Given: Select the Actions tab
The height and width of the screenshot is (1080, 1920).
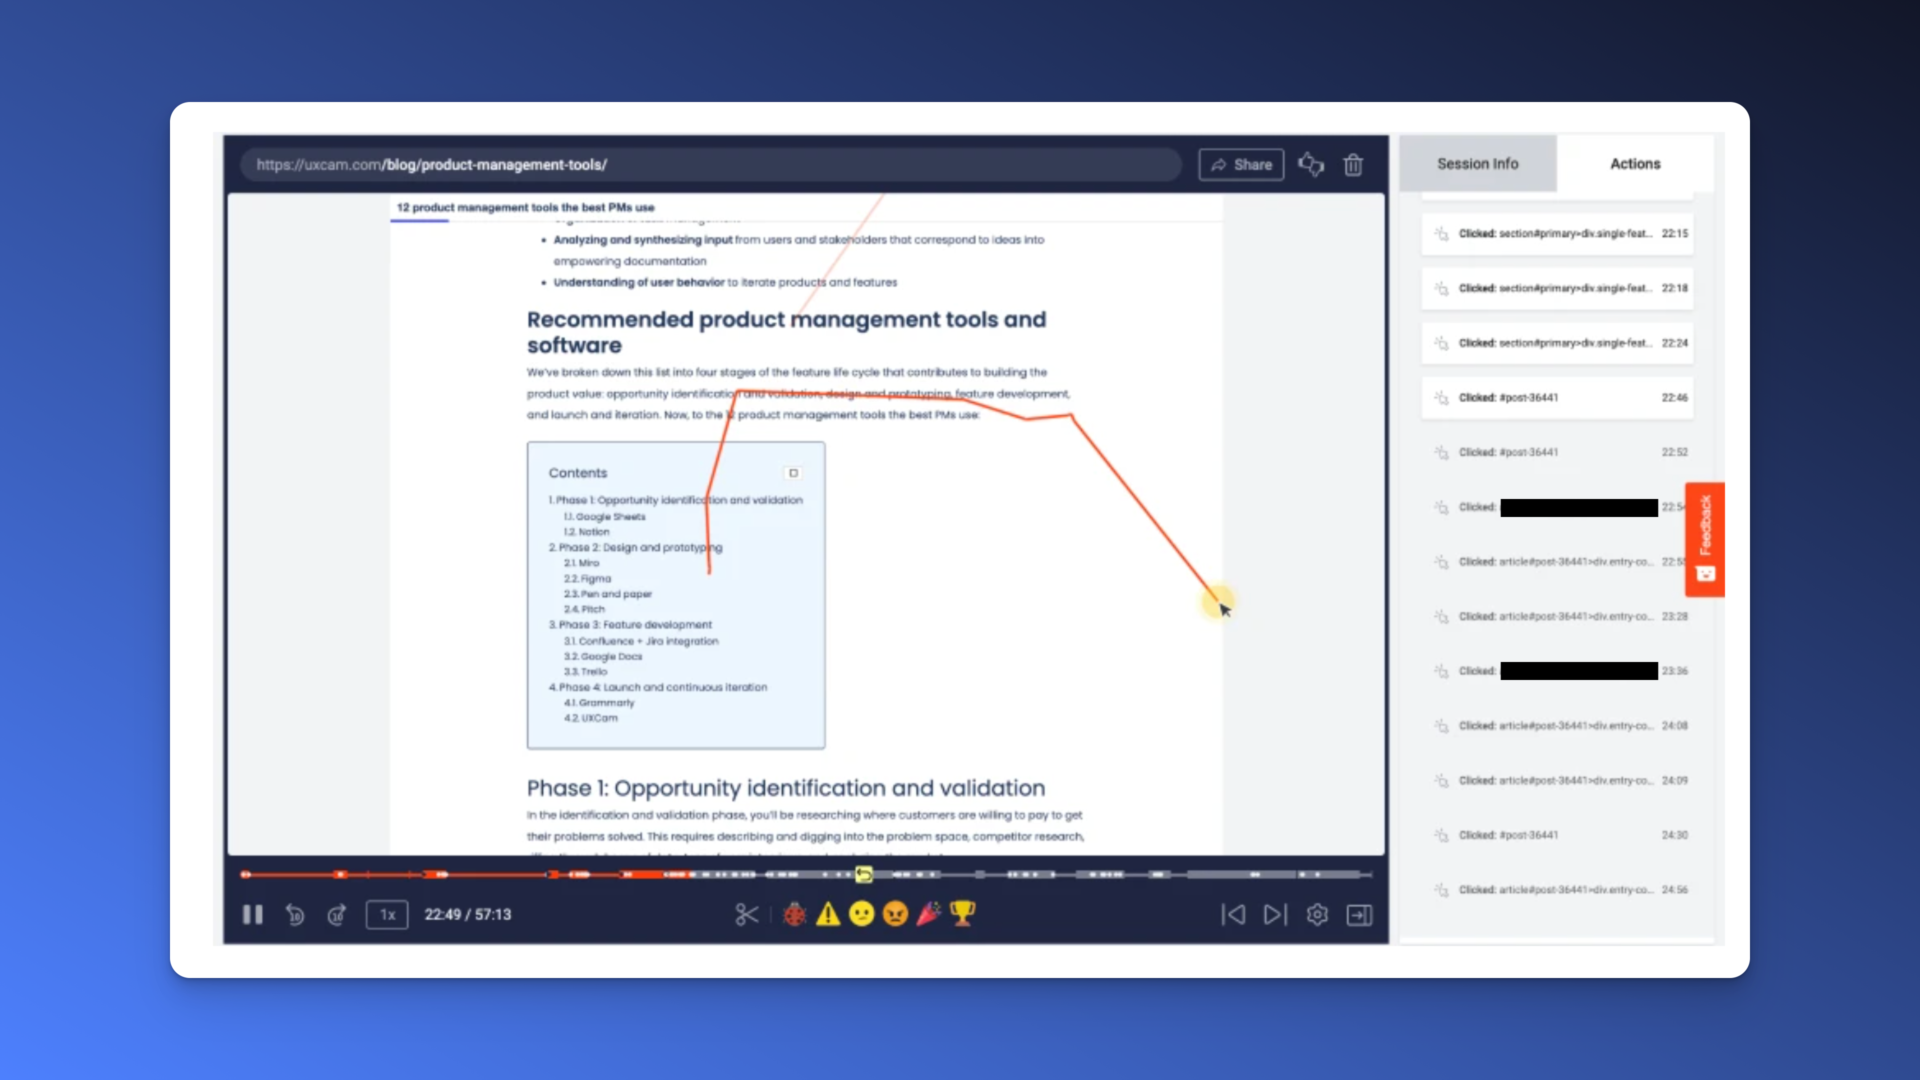Looking at the screenshot, I should pyautogui.click(x=1634, y=164).
